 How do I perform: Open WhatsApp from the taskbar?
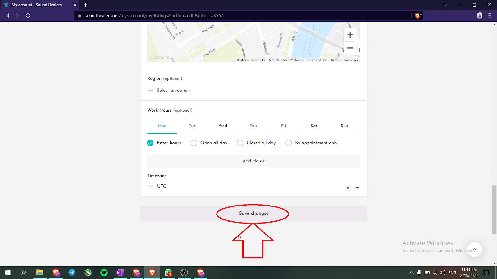168,272
